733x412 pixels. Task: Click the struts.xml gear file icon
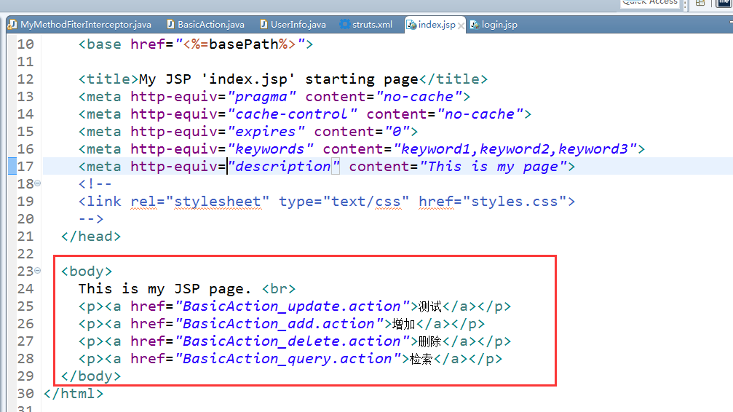coord(344,24)
